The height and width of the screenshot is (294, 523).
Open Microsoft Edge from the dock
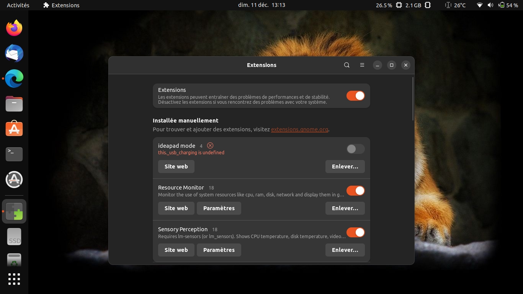click(14, 79)
